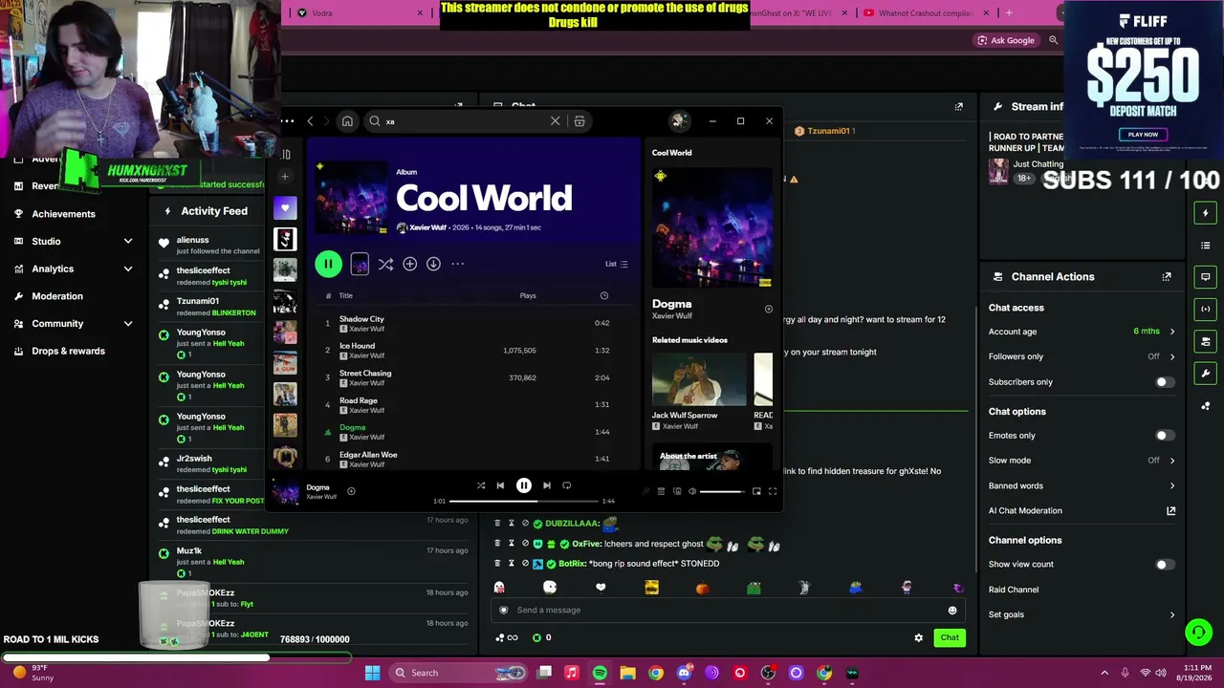This screenshot has width=1224, height=688.
Task: Go to previous track in Spotify player
Action: (500, 485)
